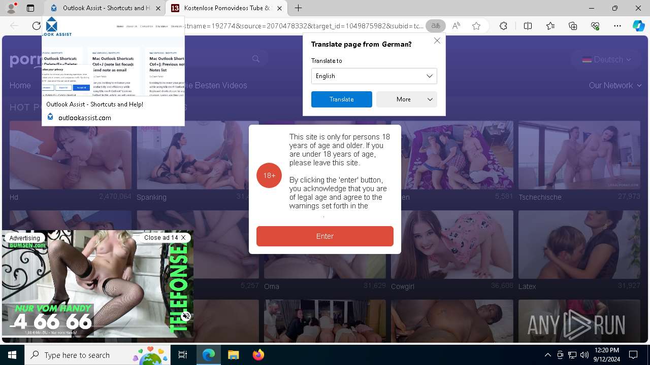650x365 pixels.
Task: Open the volume control tray icon
Action: click(x=584, y=355)
